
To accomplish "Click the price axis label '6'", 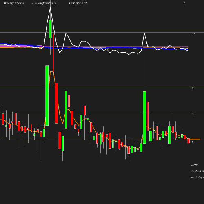I will (x=193, y=142).
